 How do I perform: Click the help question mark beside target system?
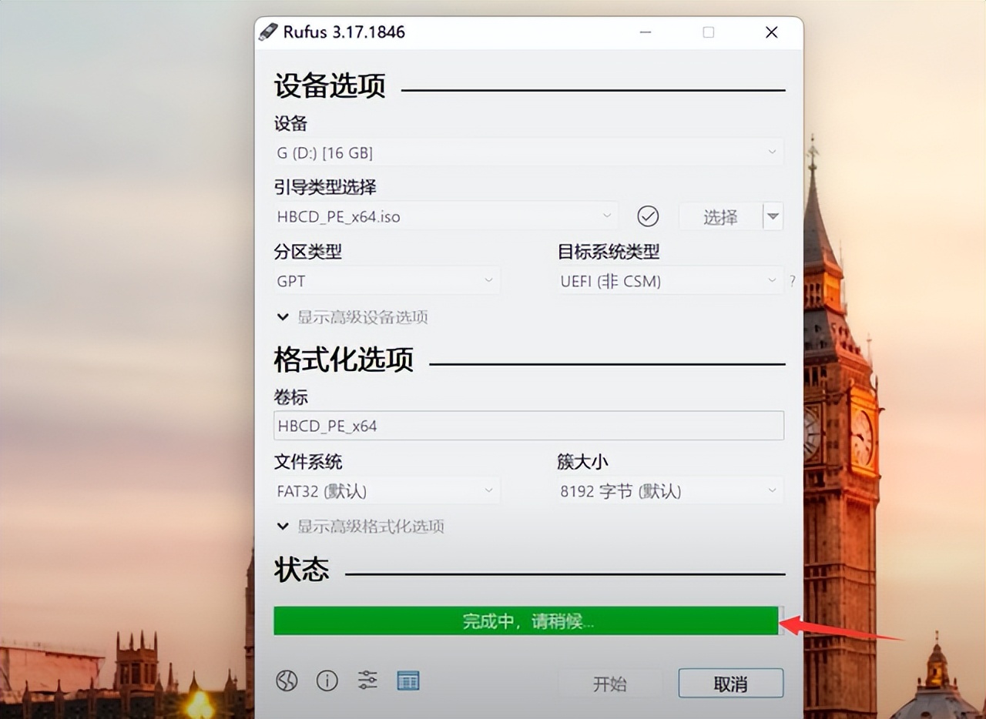point(793,281)
